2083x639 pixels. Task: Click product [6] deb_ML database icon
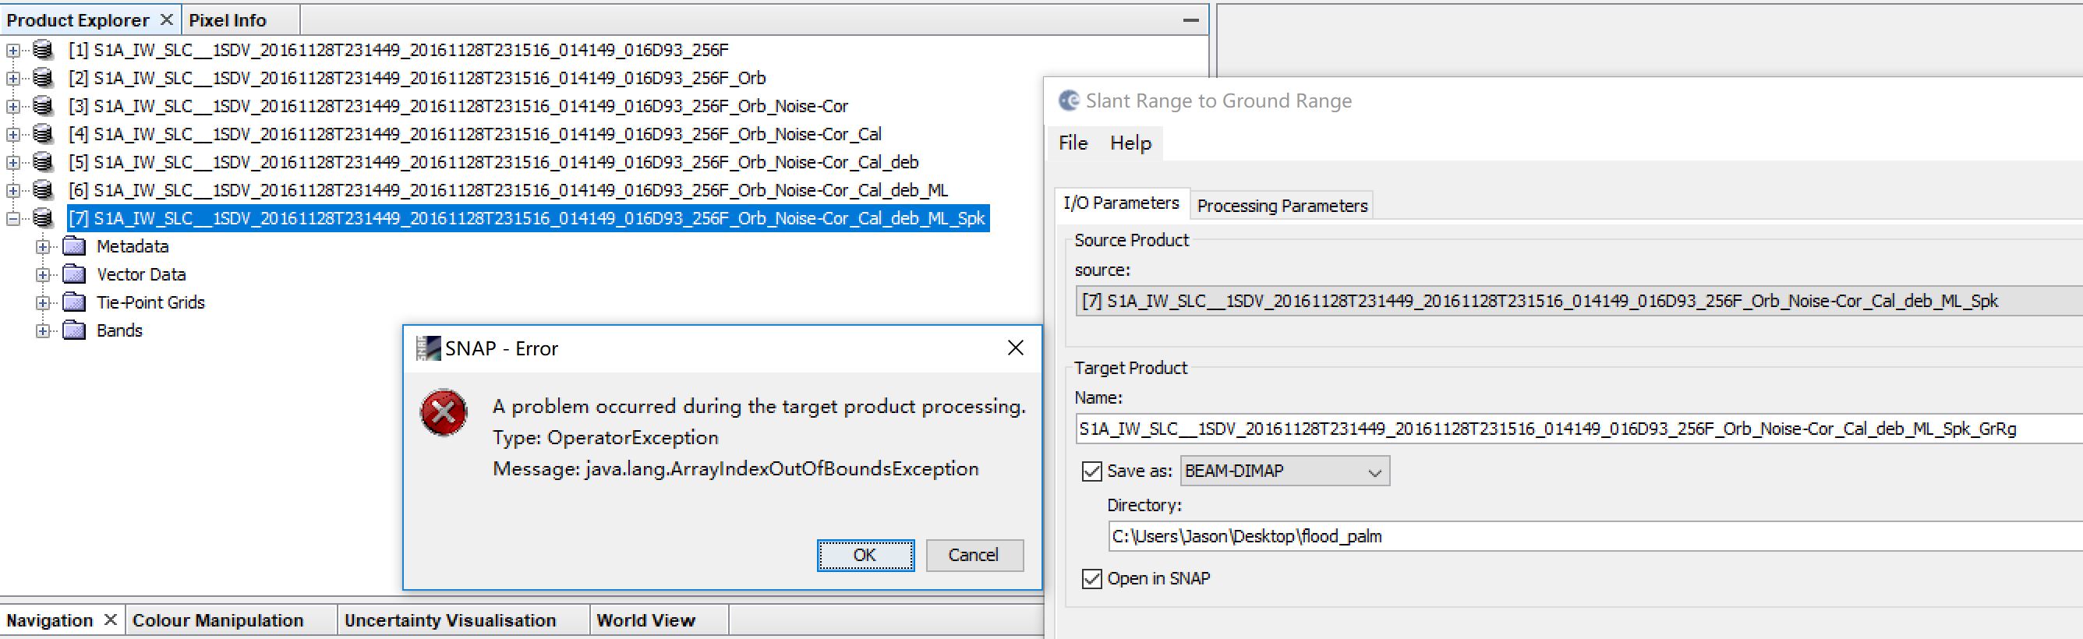[43, 190]
